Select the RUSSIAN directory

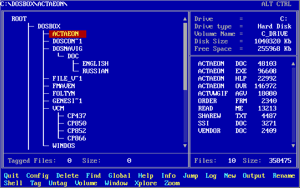click(96, 71)
